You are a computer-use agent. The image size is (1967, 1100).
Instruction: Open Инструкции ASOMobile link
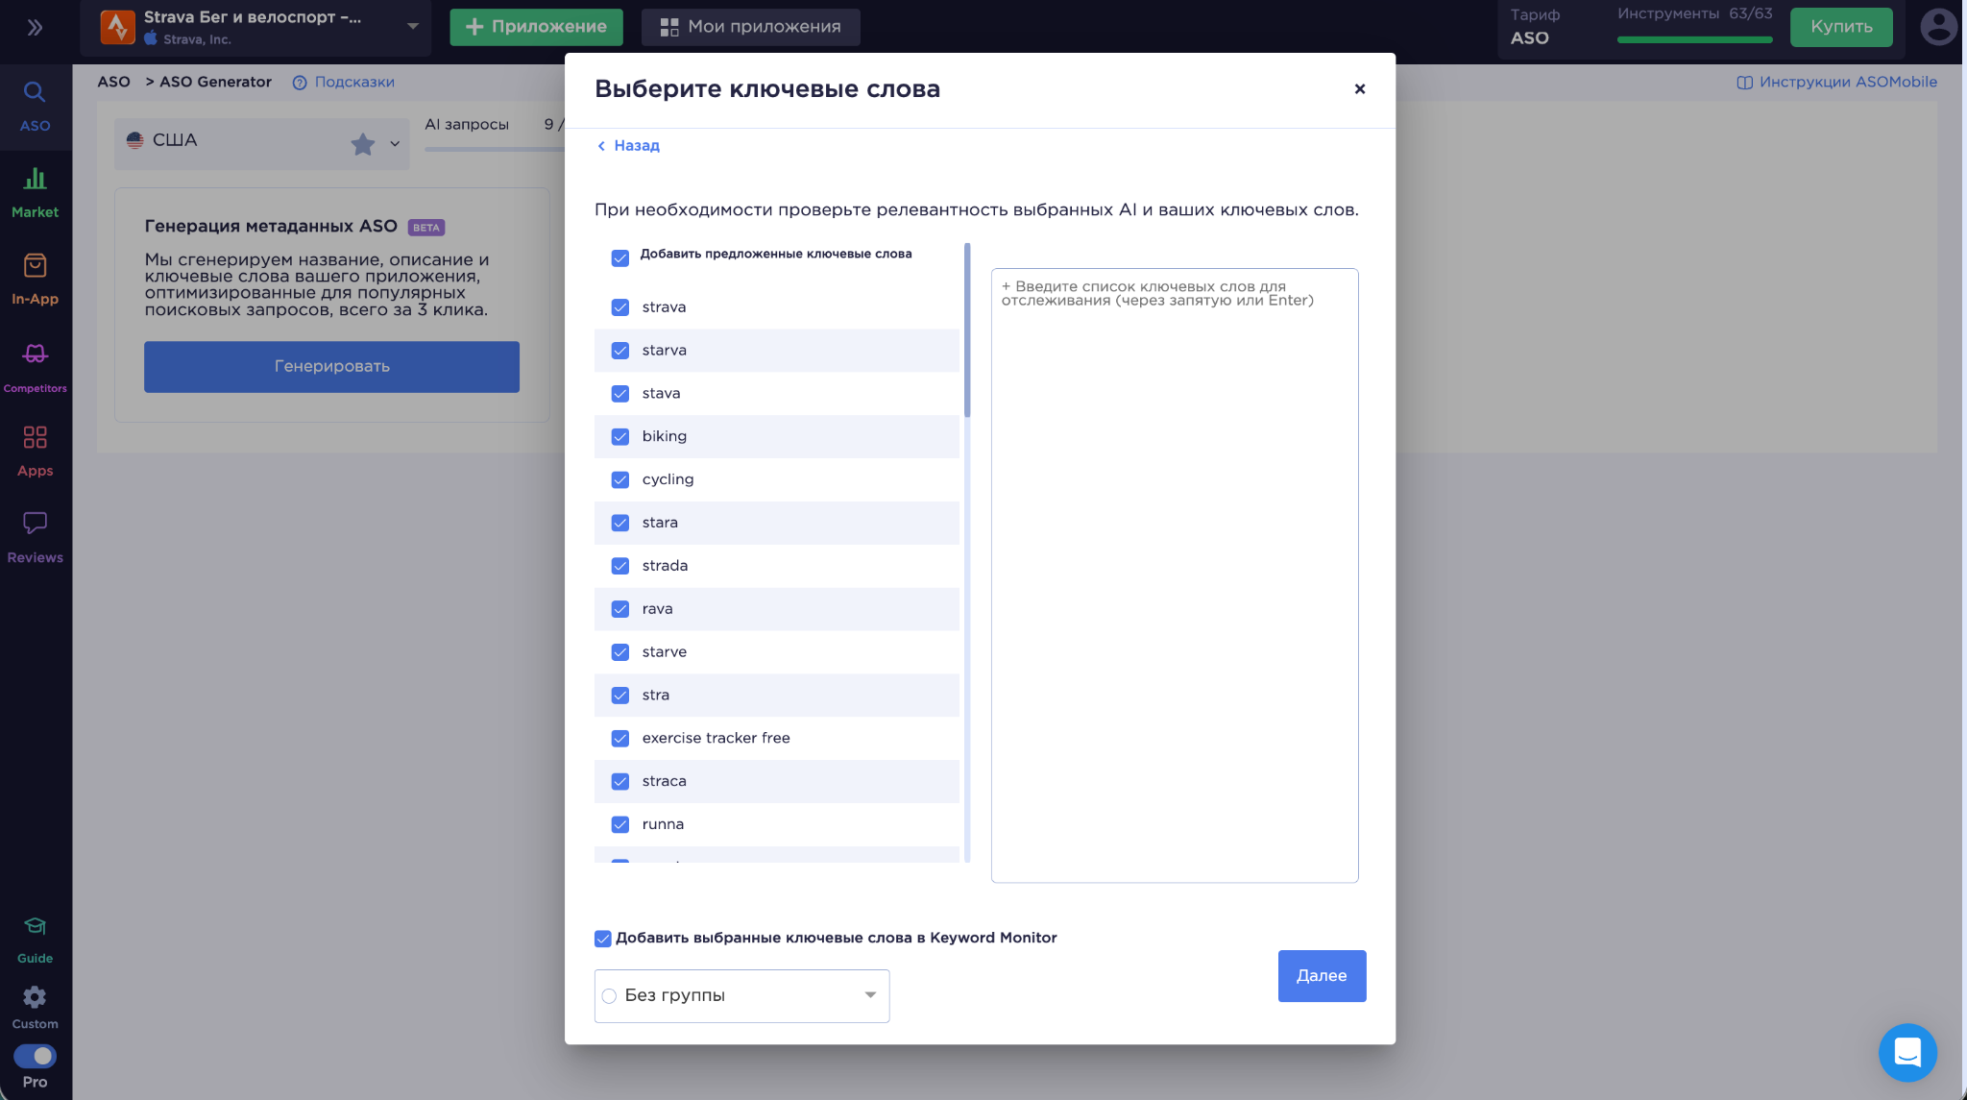tap(1837, 83)
